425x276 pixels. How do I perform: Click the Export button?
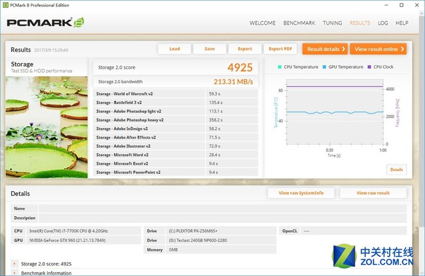245,48
